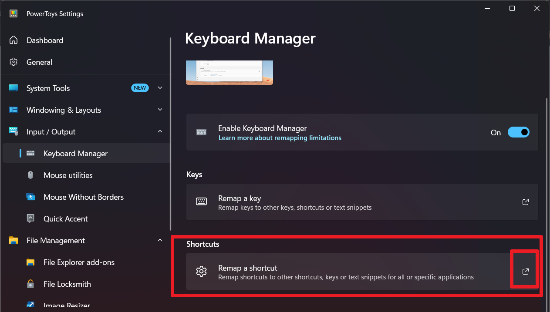The width and height of the screenshot is (550, 312).
Task: Turn off the Enable Keyboard Manager toggle
Action: point(519,132)
